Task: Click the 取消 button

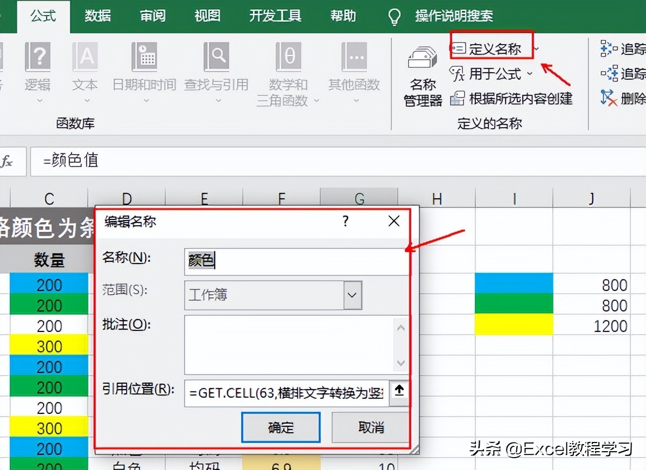Action: point(371,427)
